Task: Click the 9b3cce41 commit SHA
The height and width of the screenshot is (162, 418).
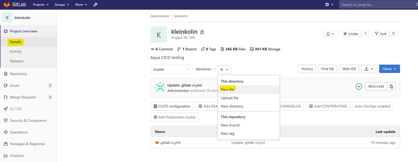Action: pos(376,86)
